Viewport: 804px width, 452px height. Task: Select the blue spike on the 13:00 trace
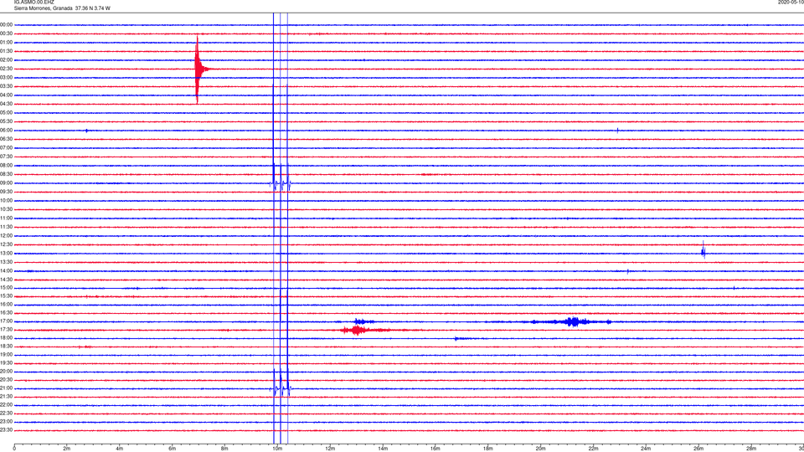[703, 251]
